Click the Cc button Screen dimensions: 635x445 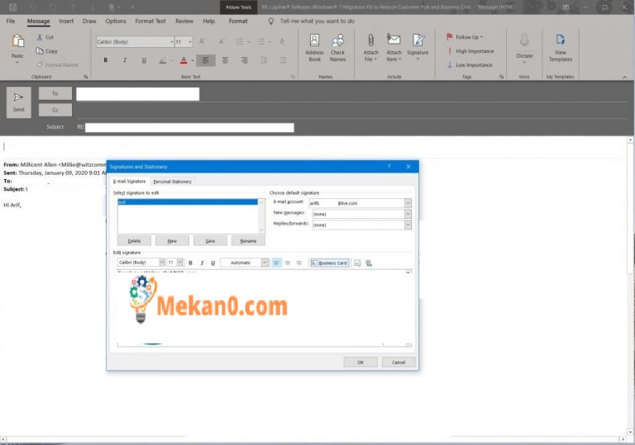[x=55, y=110]
